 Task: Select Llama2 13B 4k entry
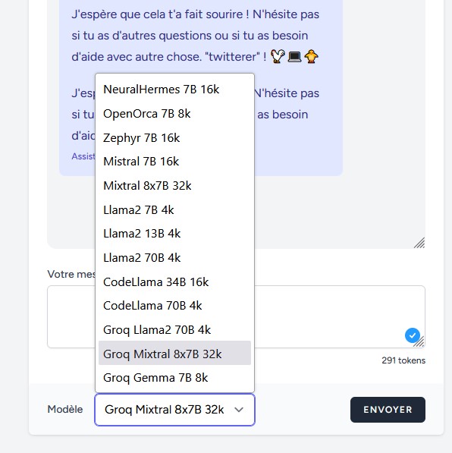174,234
